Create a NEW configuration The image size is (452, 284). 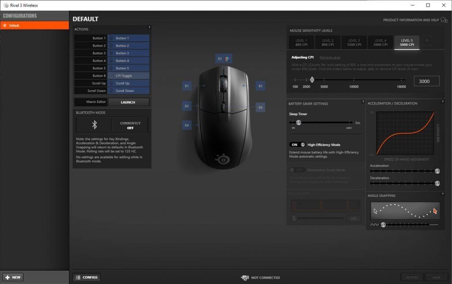[13, 277]
